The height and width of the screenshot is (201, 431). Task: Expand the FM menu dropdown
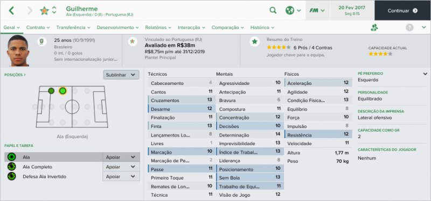click(317, 10)
